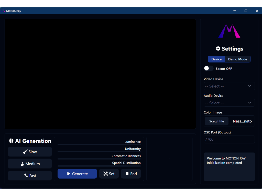Switch to the Device tab
Image resolution: width=262 pixels, height=196 pixels.
coord(216,59)
